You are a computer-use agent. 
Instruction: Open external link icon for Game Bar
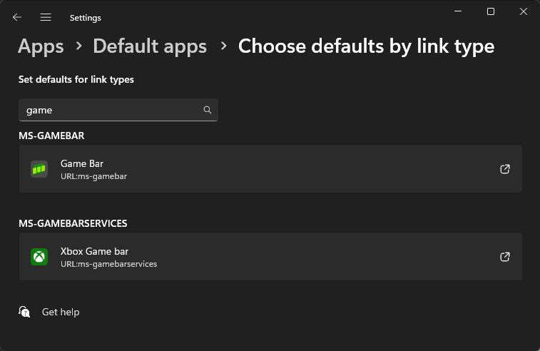tap(505, 169)
